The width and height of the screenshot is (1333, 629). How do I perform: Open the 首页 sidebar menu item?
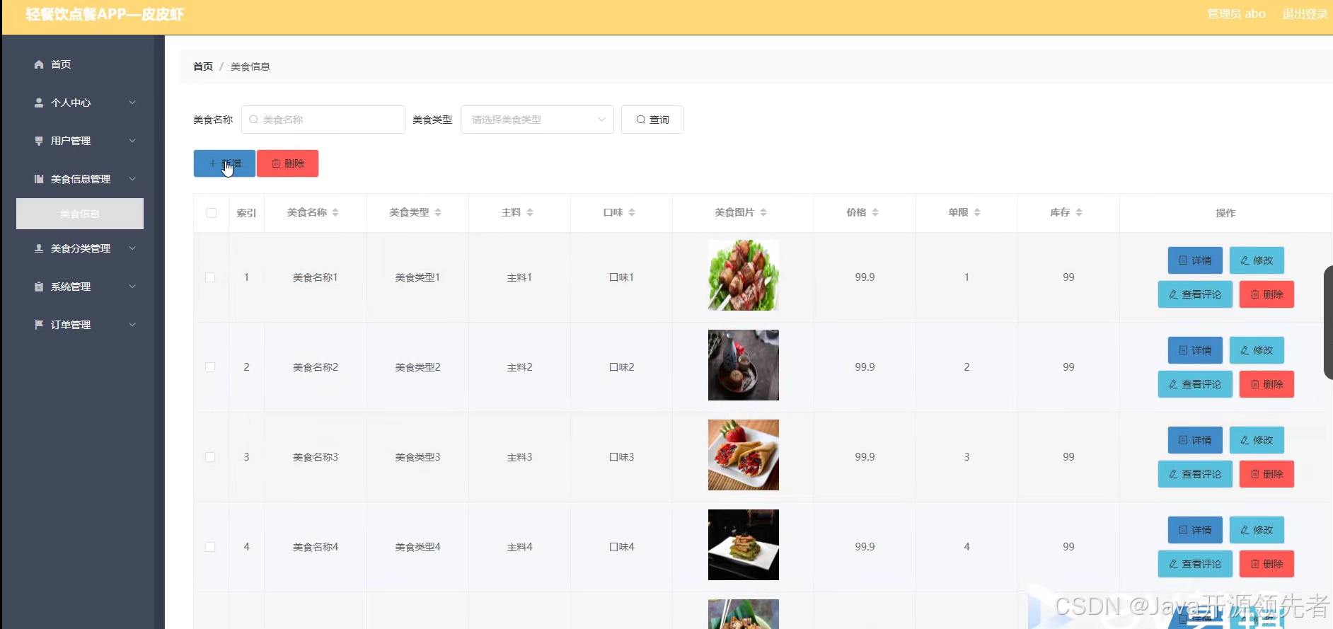point(61,64)
